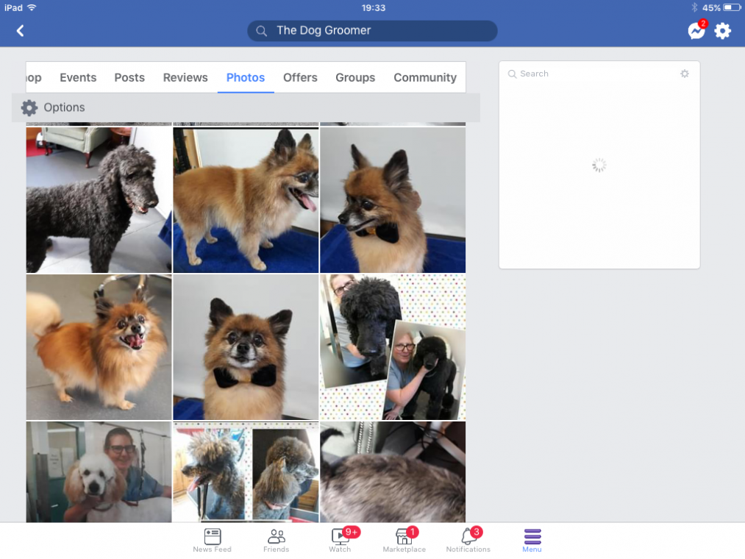Go to the Community tab
The width and height of the screenshot is (745, 559).
coord(425,77)
